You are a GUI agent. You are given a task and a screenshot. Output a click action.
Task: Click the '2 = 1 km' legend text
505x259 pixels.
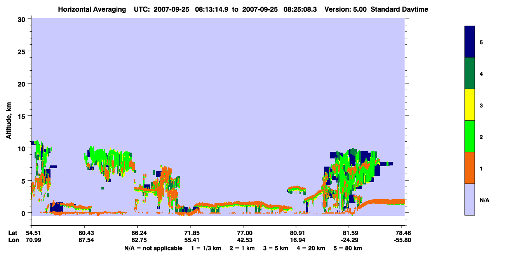[242, 248]
